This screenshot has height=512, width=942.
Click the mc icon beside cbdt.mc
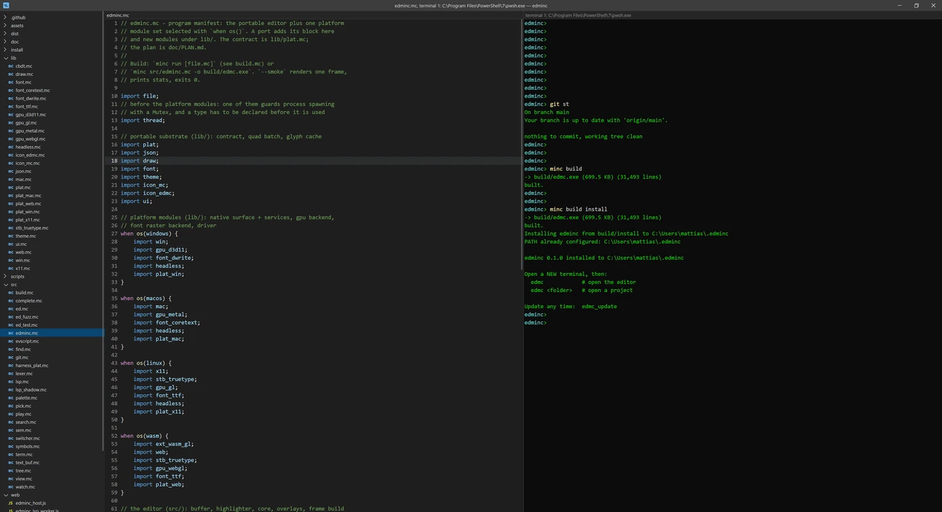pyautogui.click(x=11, y=67)
